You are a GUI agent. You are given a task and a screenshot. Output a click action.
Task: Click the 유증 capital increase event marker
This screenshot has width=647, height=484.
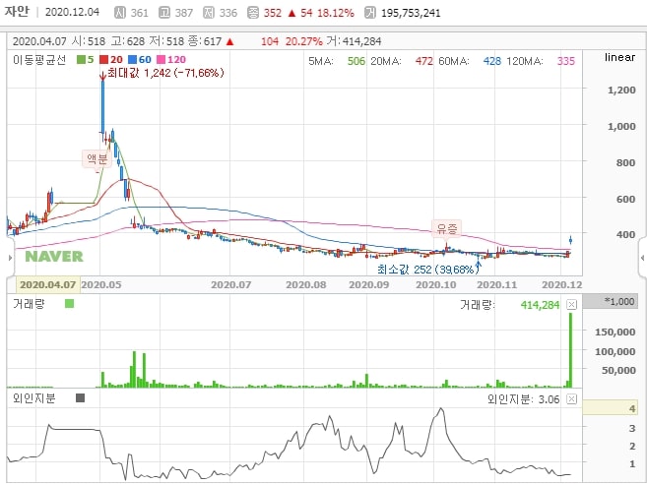(x=446, y=228)
